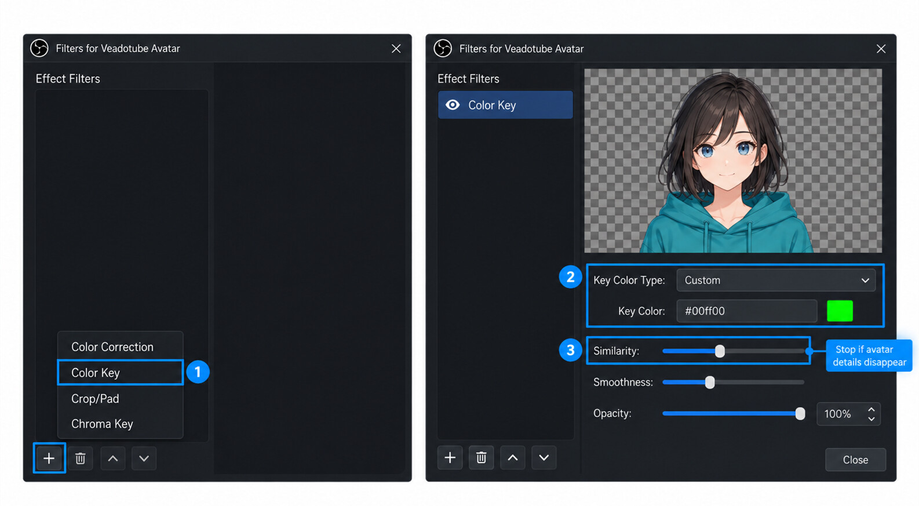
Task: Select the Color Key filter in the list
Action: (505, 105)
